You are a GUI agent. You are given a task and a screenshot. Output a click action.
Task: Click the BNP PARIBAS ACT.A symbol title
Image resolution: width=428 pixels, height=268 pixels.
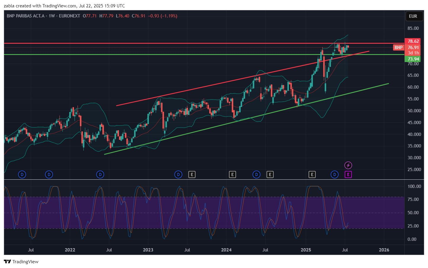pyautogui.click(x=25, y=16)
